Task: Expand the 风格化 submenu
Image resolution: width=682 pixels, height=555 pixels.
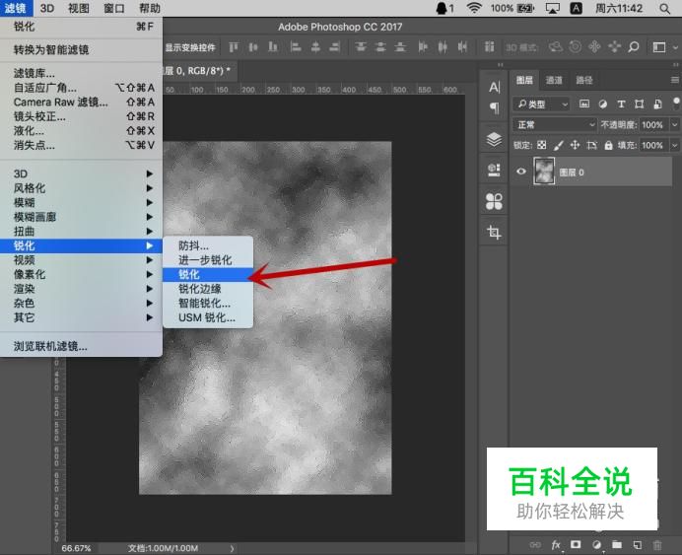Action: click(82, 188)
